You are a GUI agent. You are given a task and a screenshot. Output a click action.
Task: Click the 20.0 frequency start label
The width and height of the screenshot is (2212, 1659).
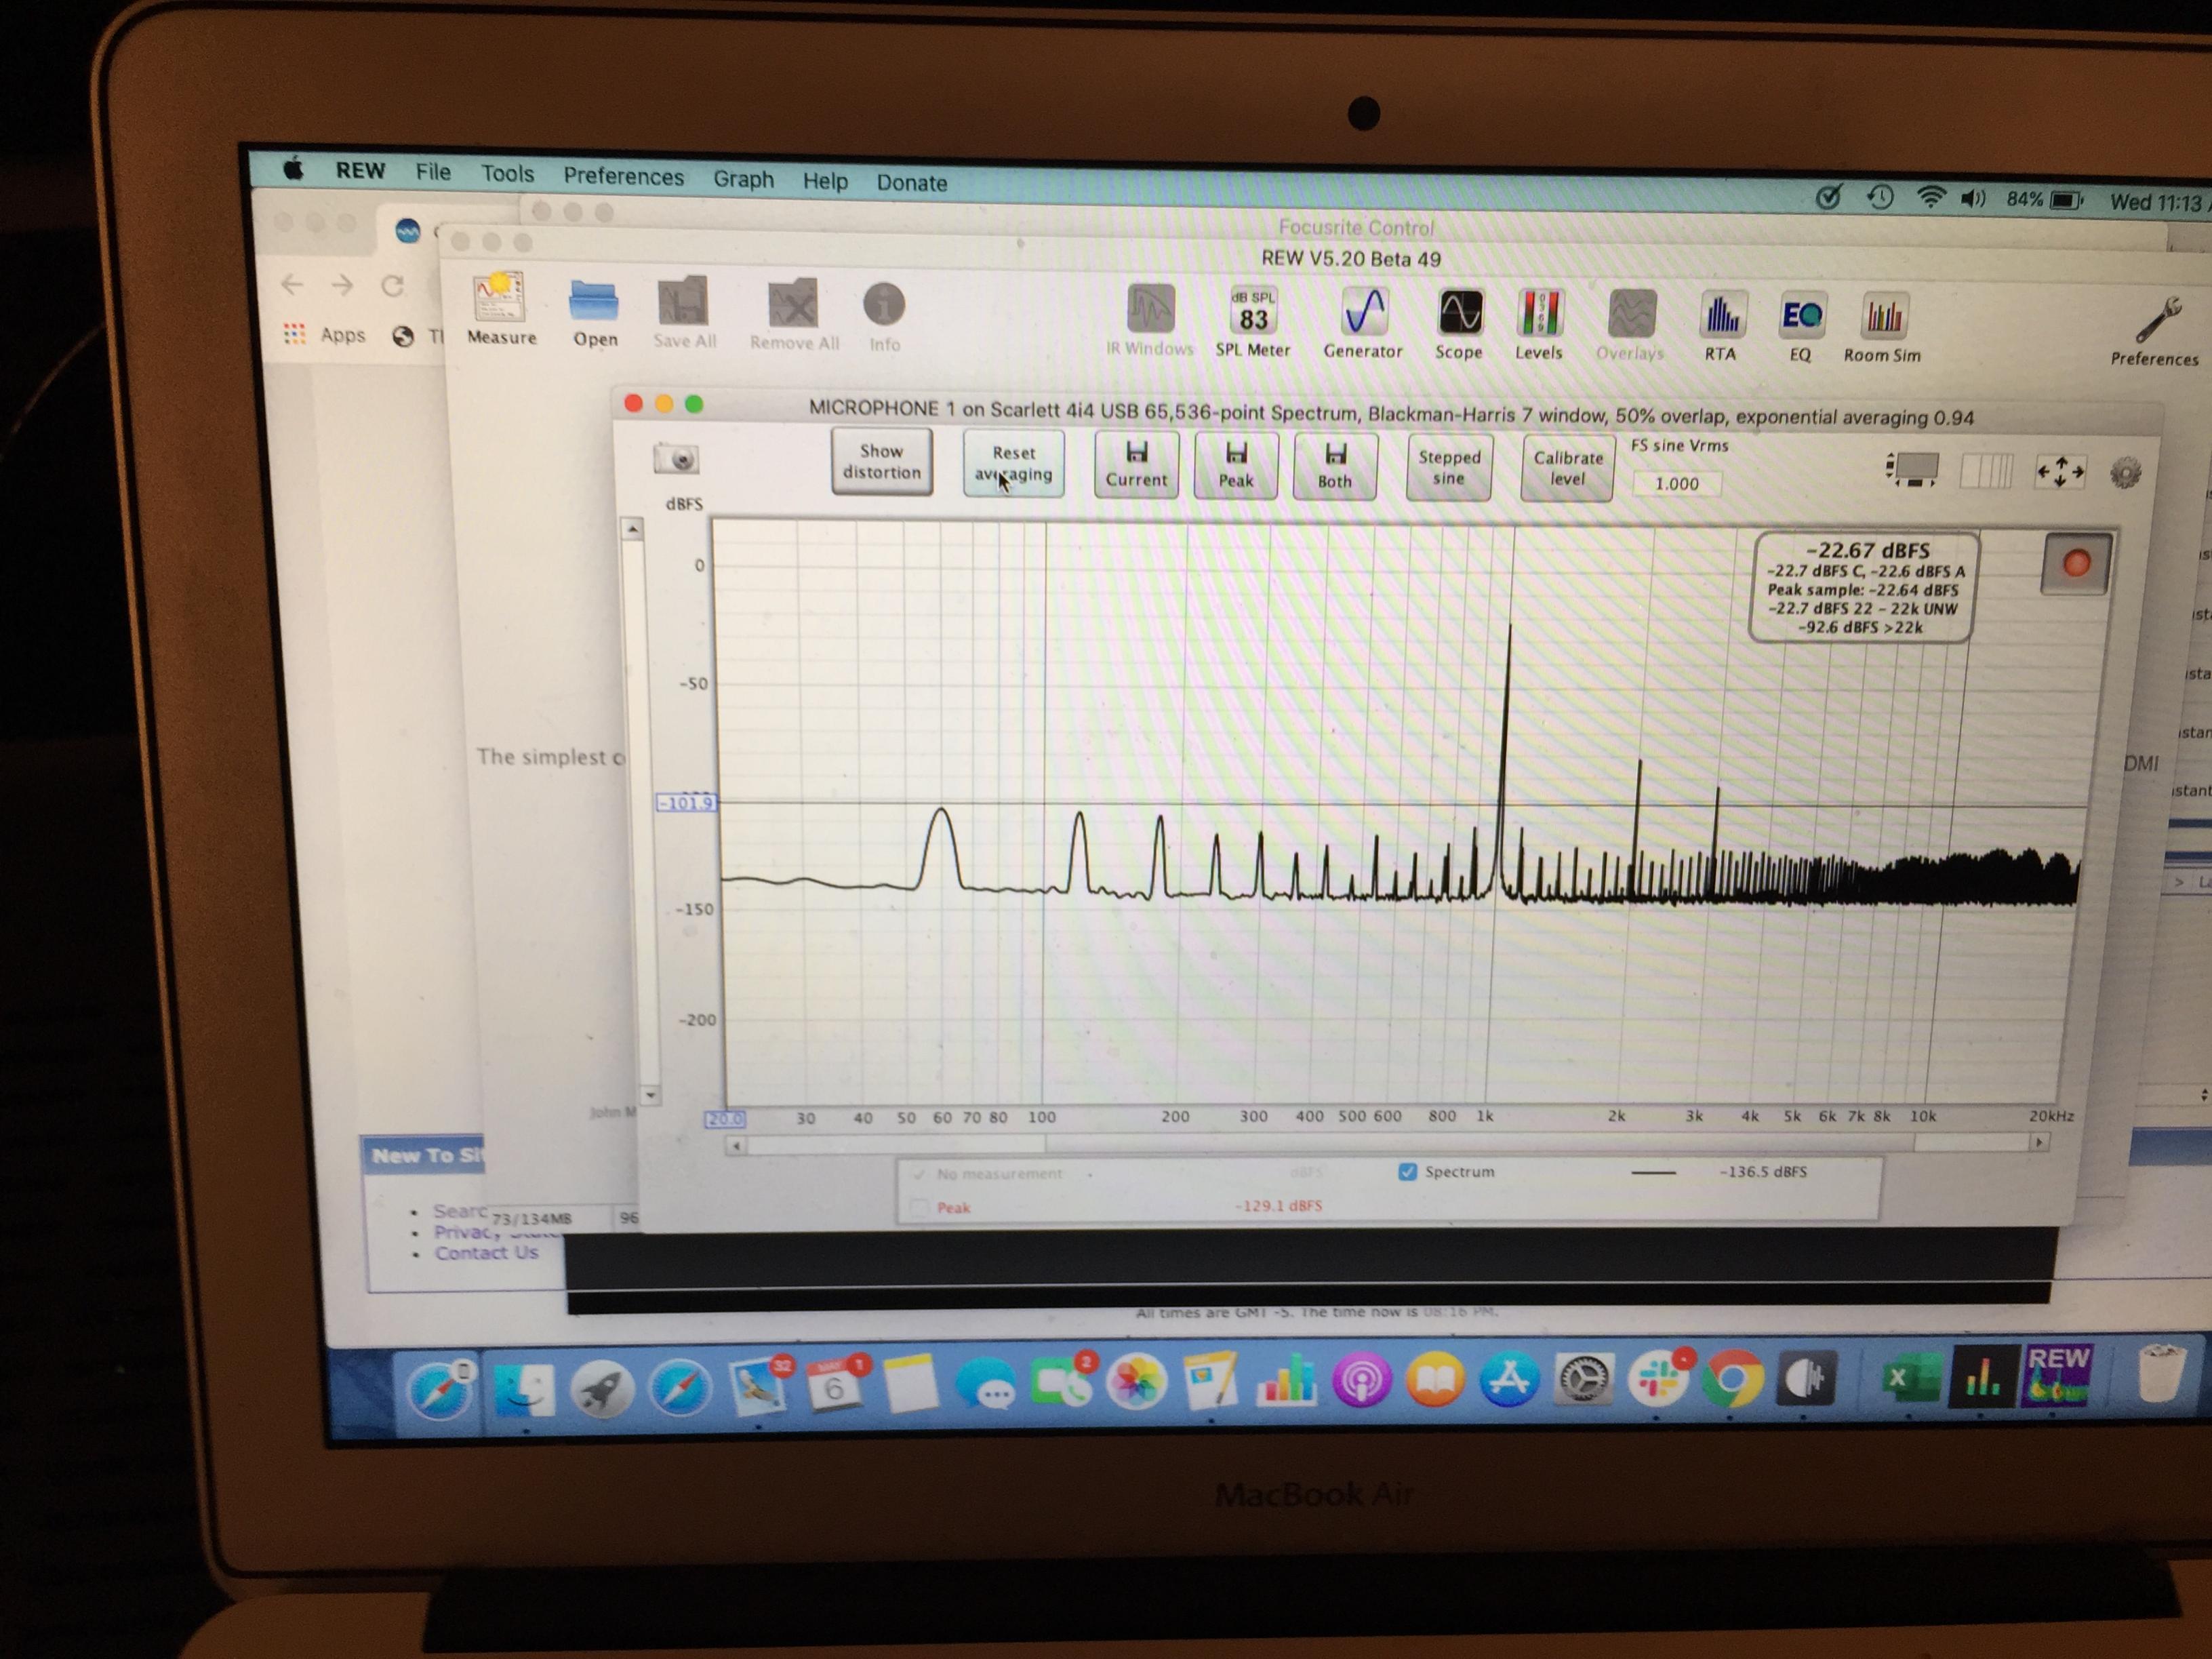pos(725,1119)
